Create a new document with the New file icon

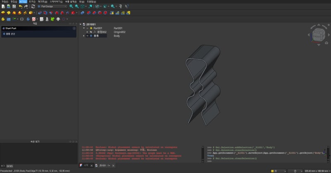pos(3,7)
